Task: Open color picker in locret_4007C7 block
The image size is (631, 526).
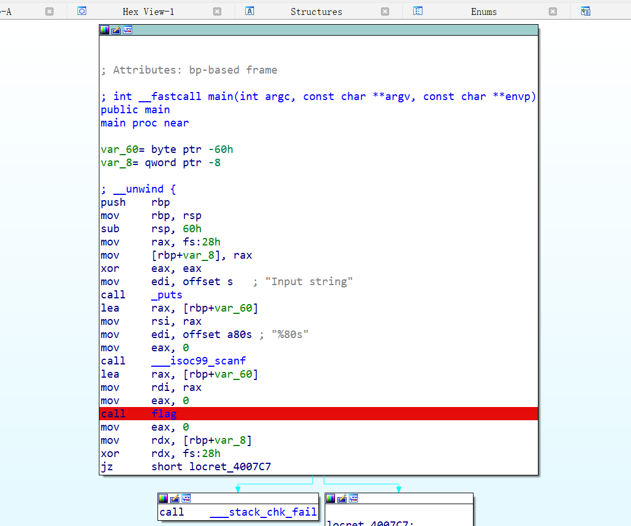Action: click(330, 498)
